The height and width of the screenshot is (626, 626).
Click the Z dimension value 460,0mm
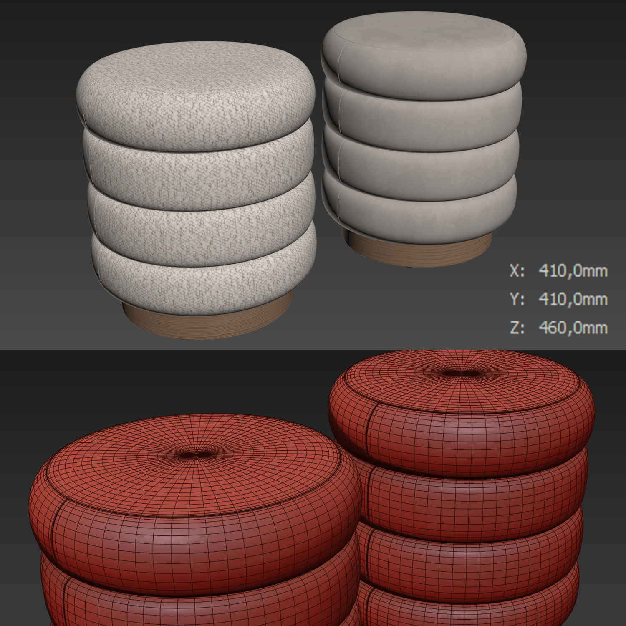coord(573,328)
